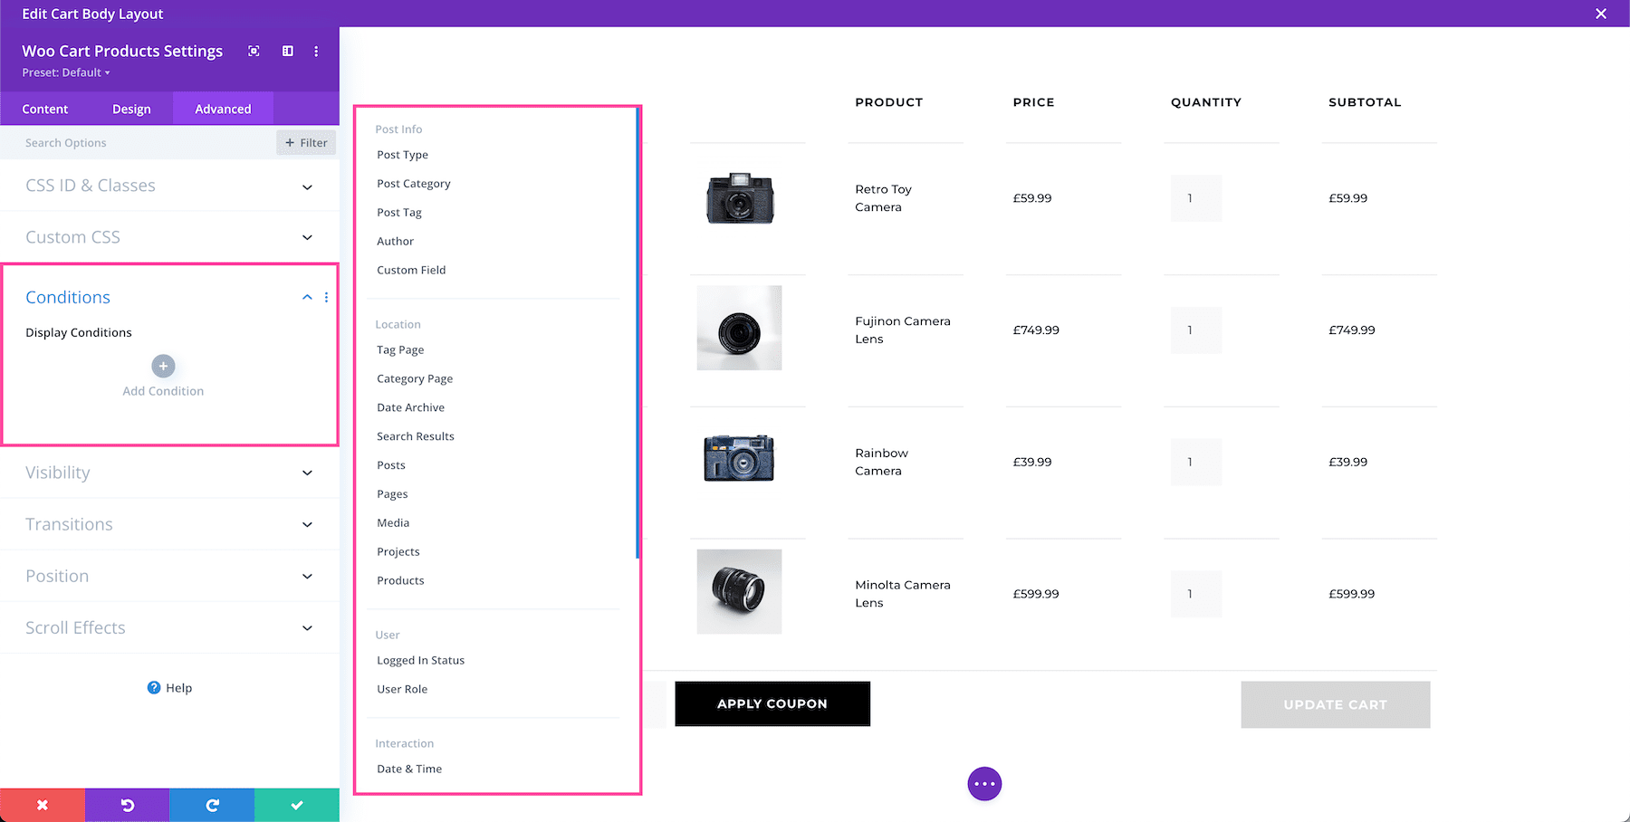Discard changes using the red X icon
The width and height of the screenshot is (1630, 822).
tap(43, 804)
